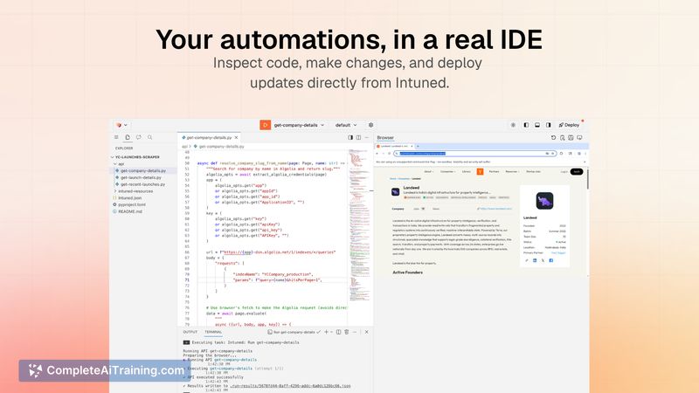This screenshot has height=393, width=699.
Task: Switch to the OUTPUT panel tab
Action: coord(190,332)
